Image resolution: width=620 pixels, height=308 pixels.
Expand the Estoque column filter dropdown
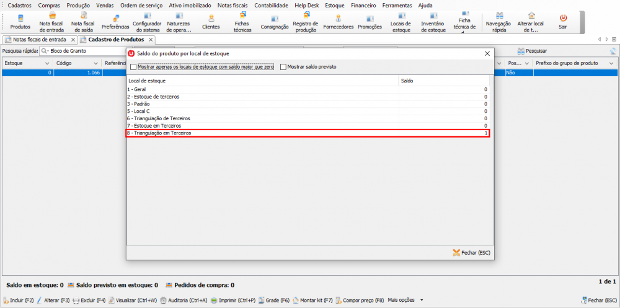pos(46,63)
